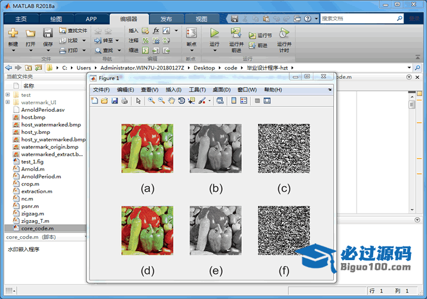The height and width of the screenshot is (299, 427).
Task: Switch to the View (视图) ribbon tab
Action: pyautogui.click(x=201, y=19)
